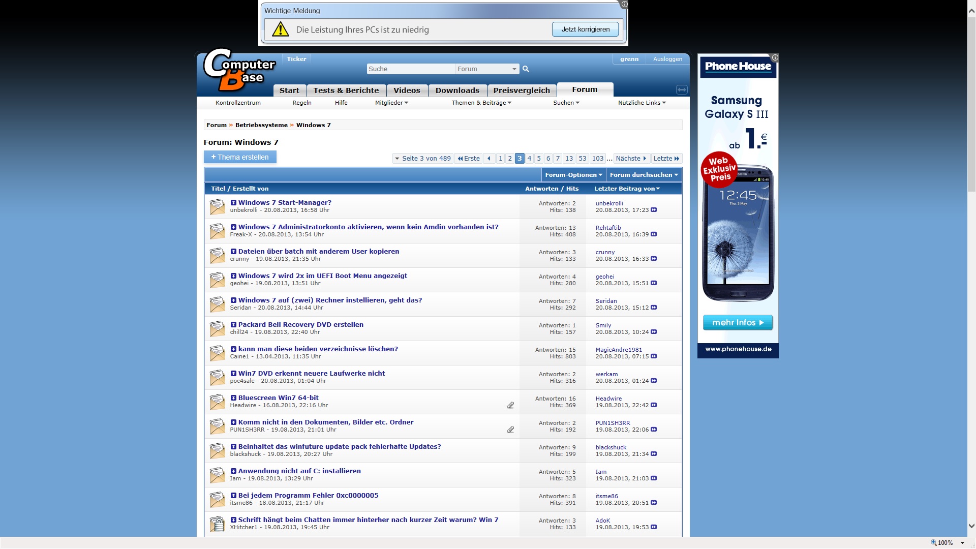
Task: Open the Tests & Berichte tab
Action: click(x=346, y=90)
